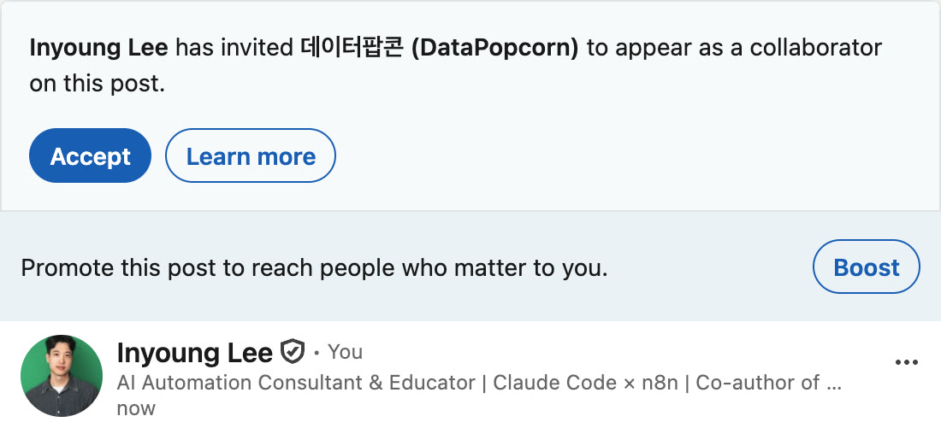Click the 'Claude Code × n8n' headline segment
This screenshot has width=941, height=422.
tap(586, 383)
